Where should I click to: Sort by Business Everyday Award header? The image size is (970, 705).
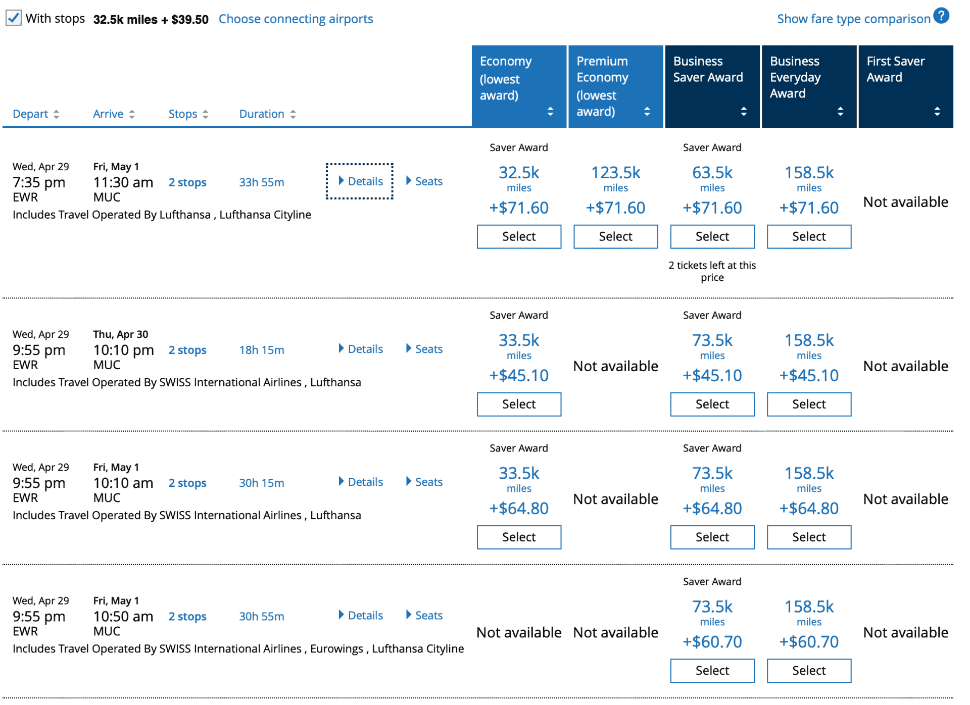coord(809,86)
